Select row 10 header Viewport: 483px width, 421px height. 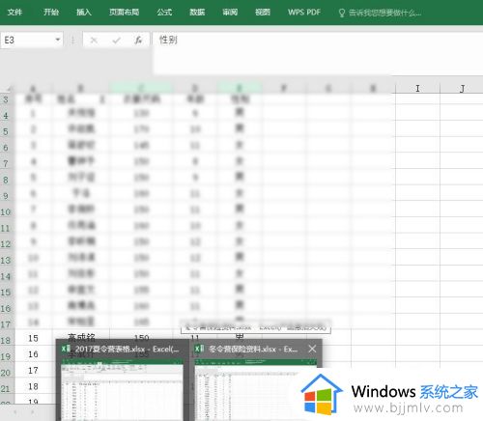click(x=6, y=212)
